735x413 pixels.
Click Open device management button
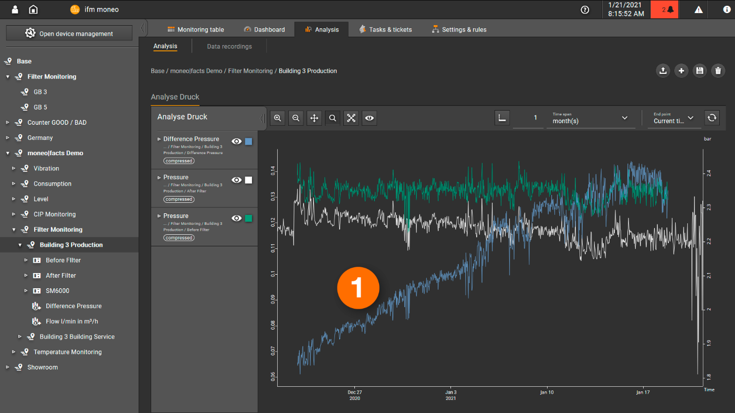pos(69,34)
